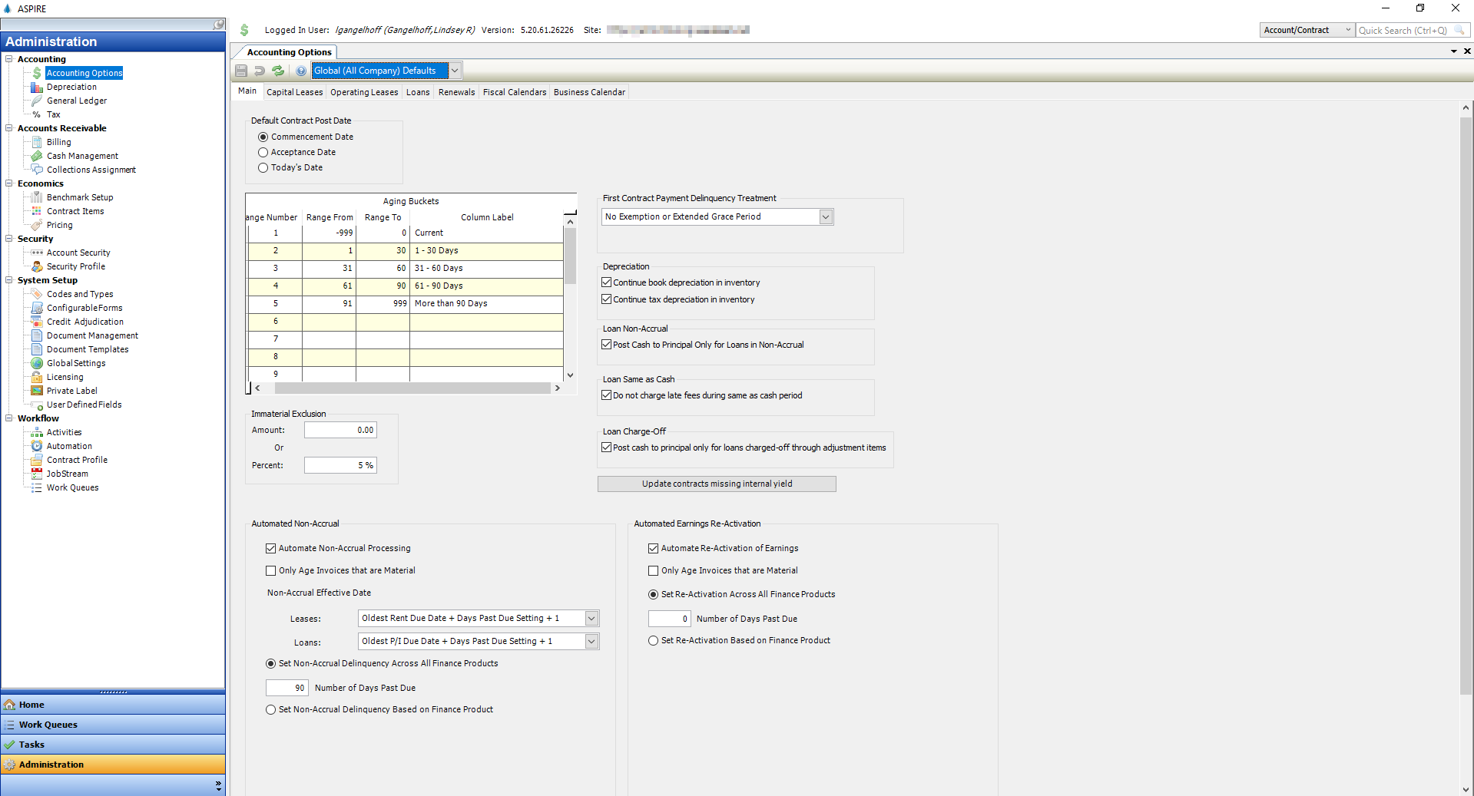Screen dimensions: 1474x796
Task: Toggle Post Cash to Principal Only for Non-Accrual
Action: tap(606, 345)
